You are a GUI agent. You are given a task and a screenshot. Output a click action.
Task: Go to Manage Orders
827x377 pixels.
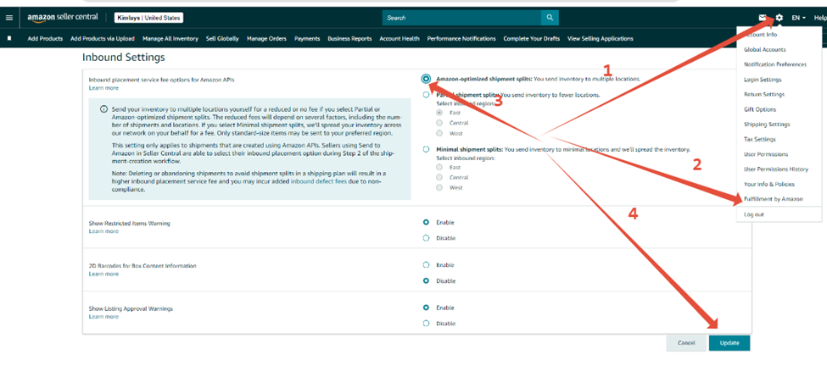coord(266,38)
